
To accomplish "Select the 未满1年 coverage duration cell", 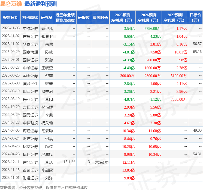I will click(102, 162).
